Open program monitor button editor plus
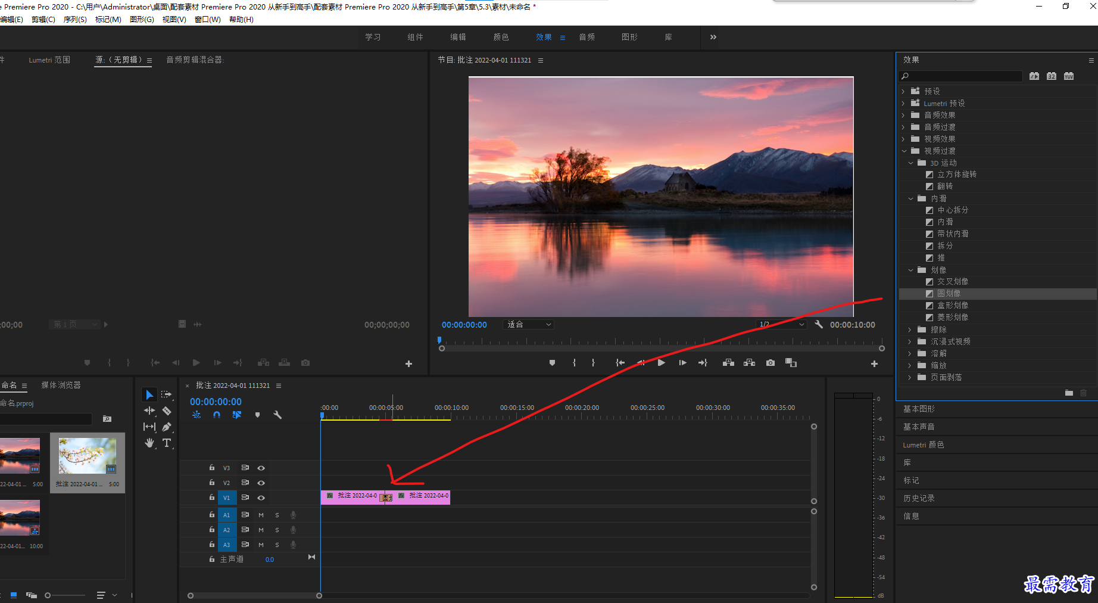This screenshot has width=1098, height=603. [x=874, y=363]
